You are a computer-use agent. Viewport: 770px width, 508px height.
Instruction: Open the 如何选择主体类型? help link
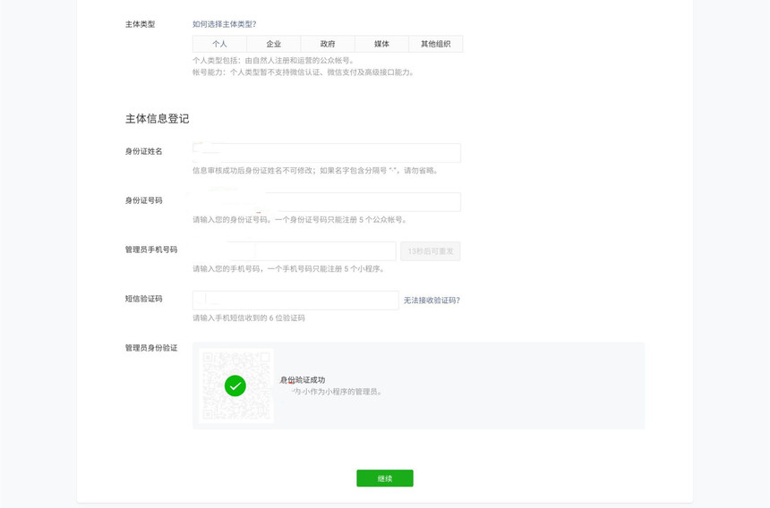[x=225, y=24]
